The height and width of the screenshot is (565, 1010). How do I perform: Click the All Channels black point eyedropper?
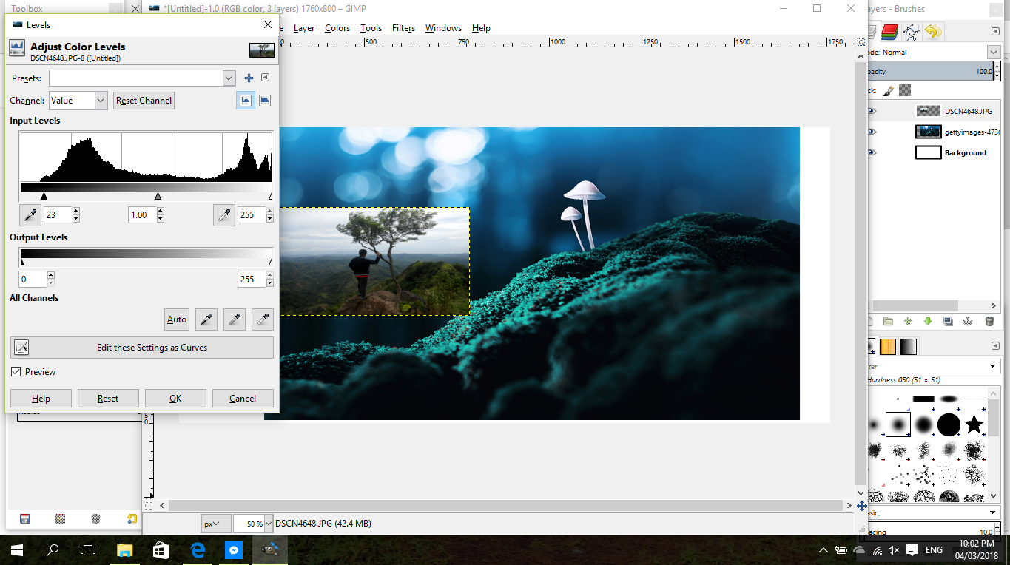click(x=206, y=319)
